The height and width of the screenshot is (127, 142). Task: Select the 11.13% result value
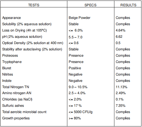click(121, 87)
